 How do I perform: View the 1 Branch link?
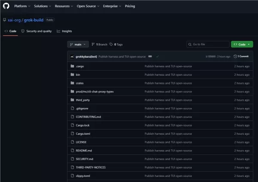point(100,44)
